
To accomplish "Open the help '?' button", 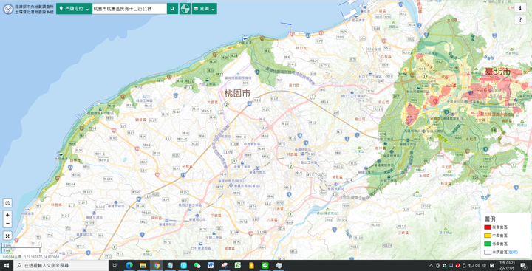I will pyautogui.click(x=520, y=20).
